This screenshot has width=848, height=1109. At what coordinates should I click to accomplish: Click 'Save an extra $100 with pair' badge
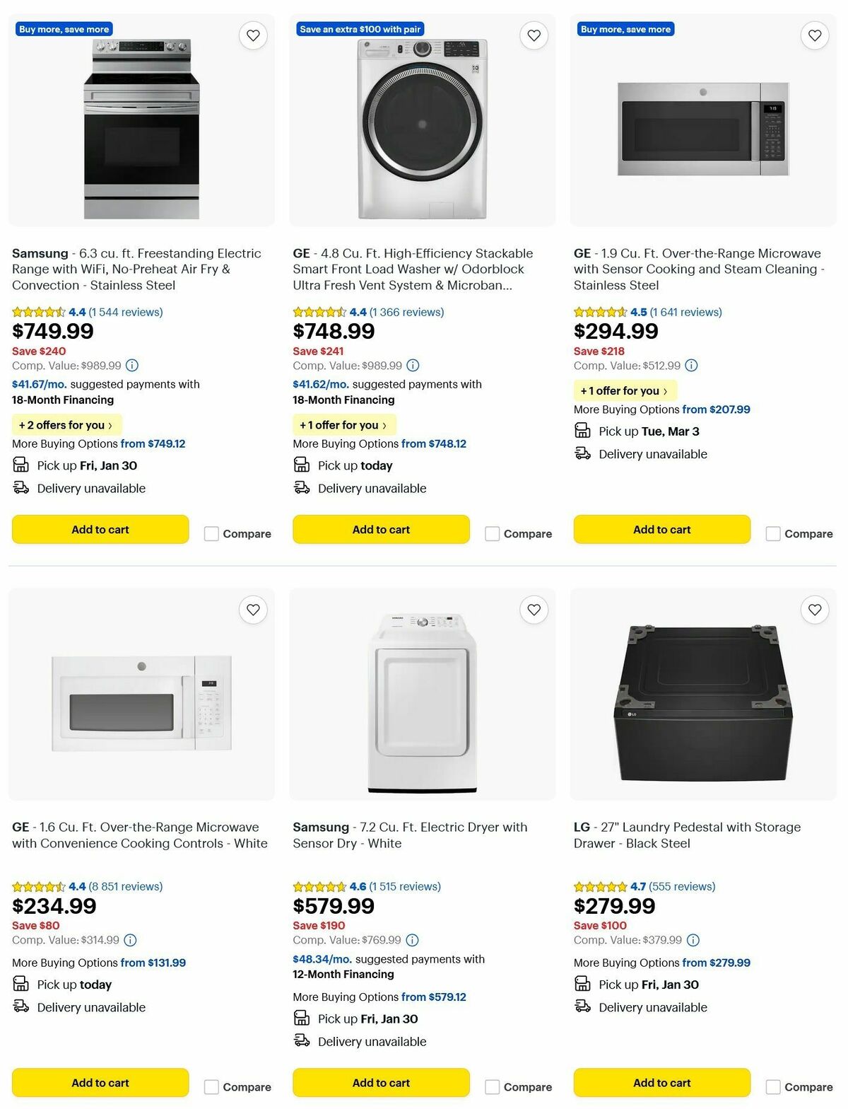click(359, 29)
